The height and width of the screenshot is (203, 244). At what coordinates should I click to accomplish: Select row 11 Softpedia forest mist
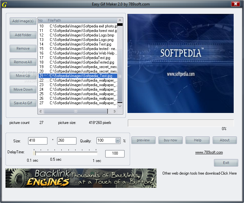(78, 30)
